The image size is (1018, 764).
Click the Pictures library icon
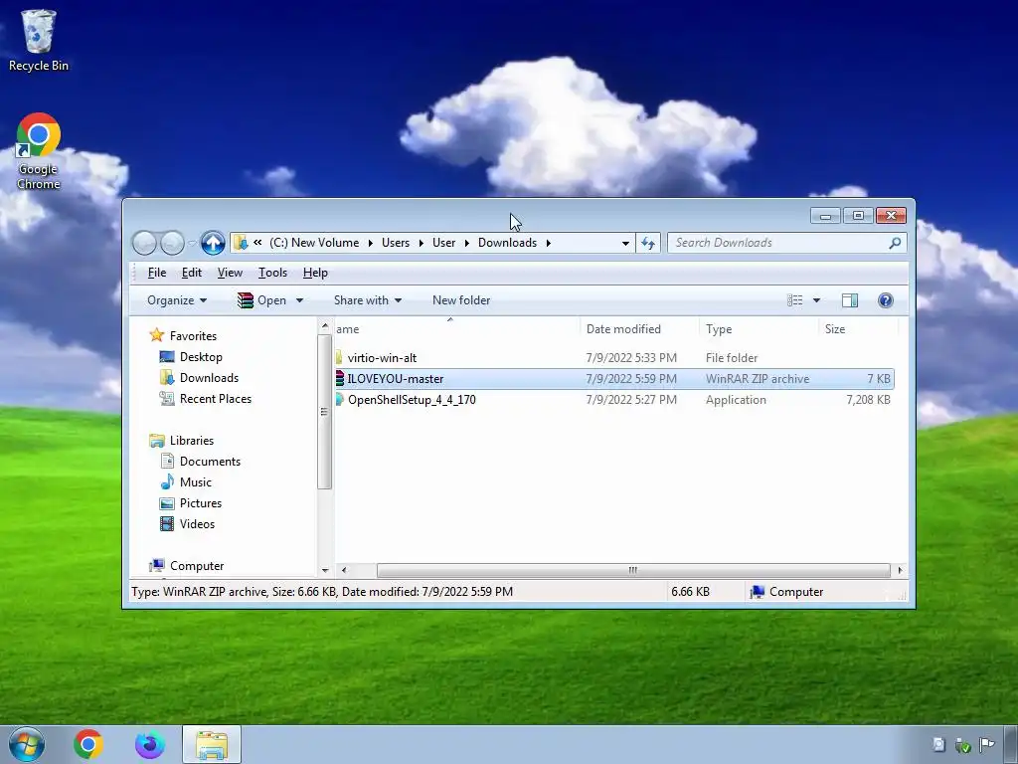pyautogui.click(x=167, y=502)
